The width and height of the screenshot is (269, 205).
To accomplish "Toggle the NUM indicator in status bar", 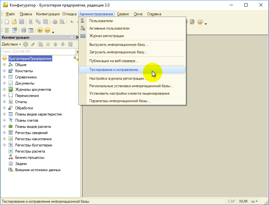I will [x=243, y=201].
